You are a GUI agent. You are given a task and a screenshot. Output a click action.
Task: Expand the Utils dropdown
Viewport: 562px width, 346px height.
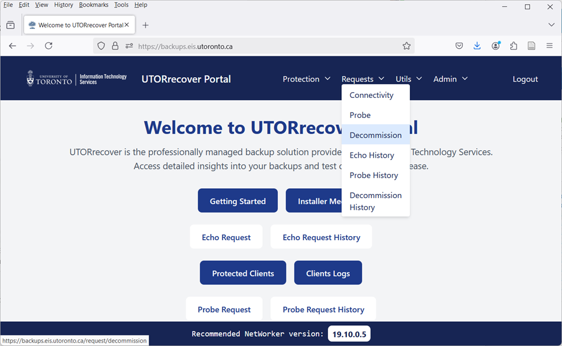pos(409,79)
